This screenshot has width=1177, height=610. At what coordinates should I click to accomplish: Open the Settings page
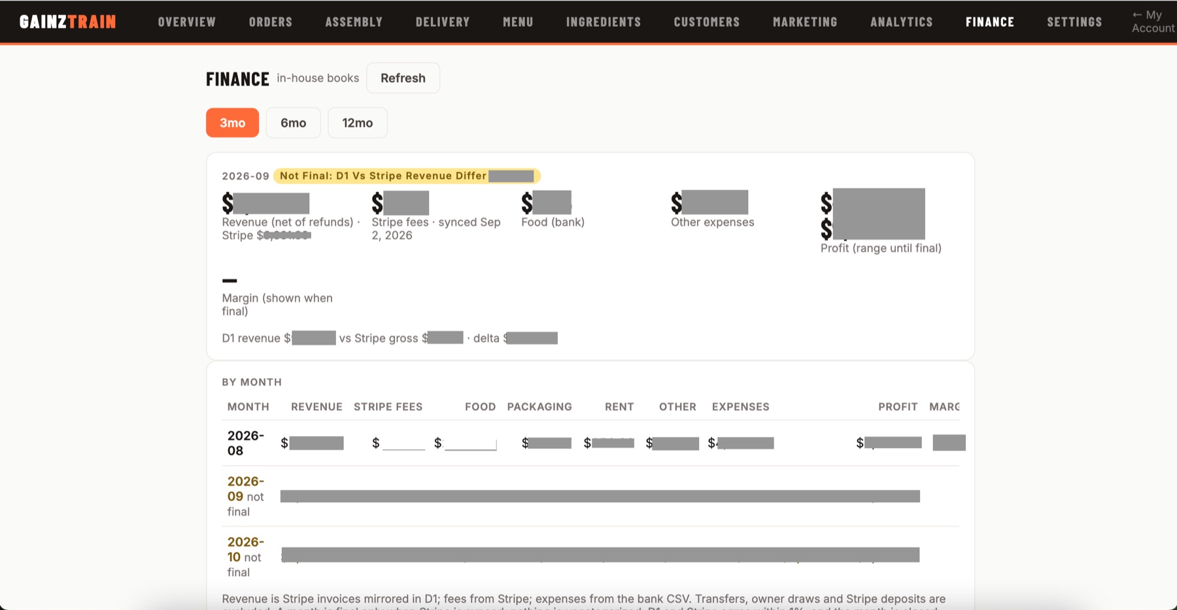(x=1074, y=22)
